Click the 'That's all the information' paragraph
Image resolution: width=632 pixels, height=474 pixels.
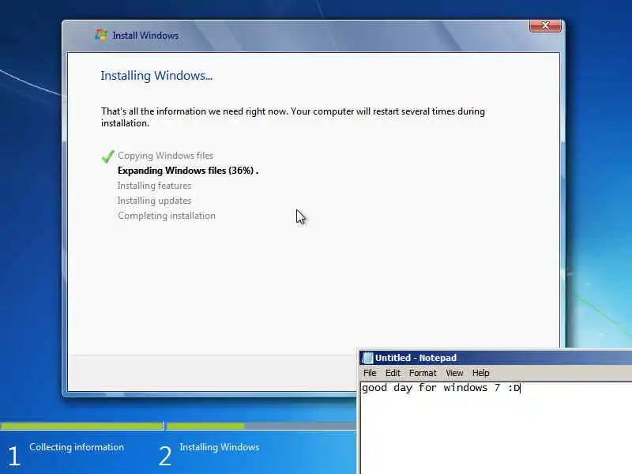(293, 117)
